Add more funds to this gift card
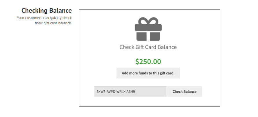258x117 pixels. [148, 73]
